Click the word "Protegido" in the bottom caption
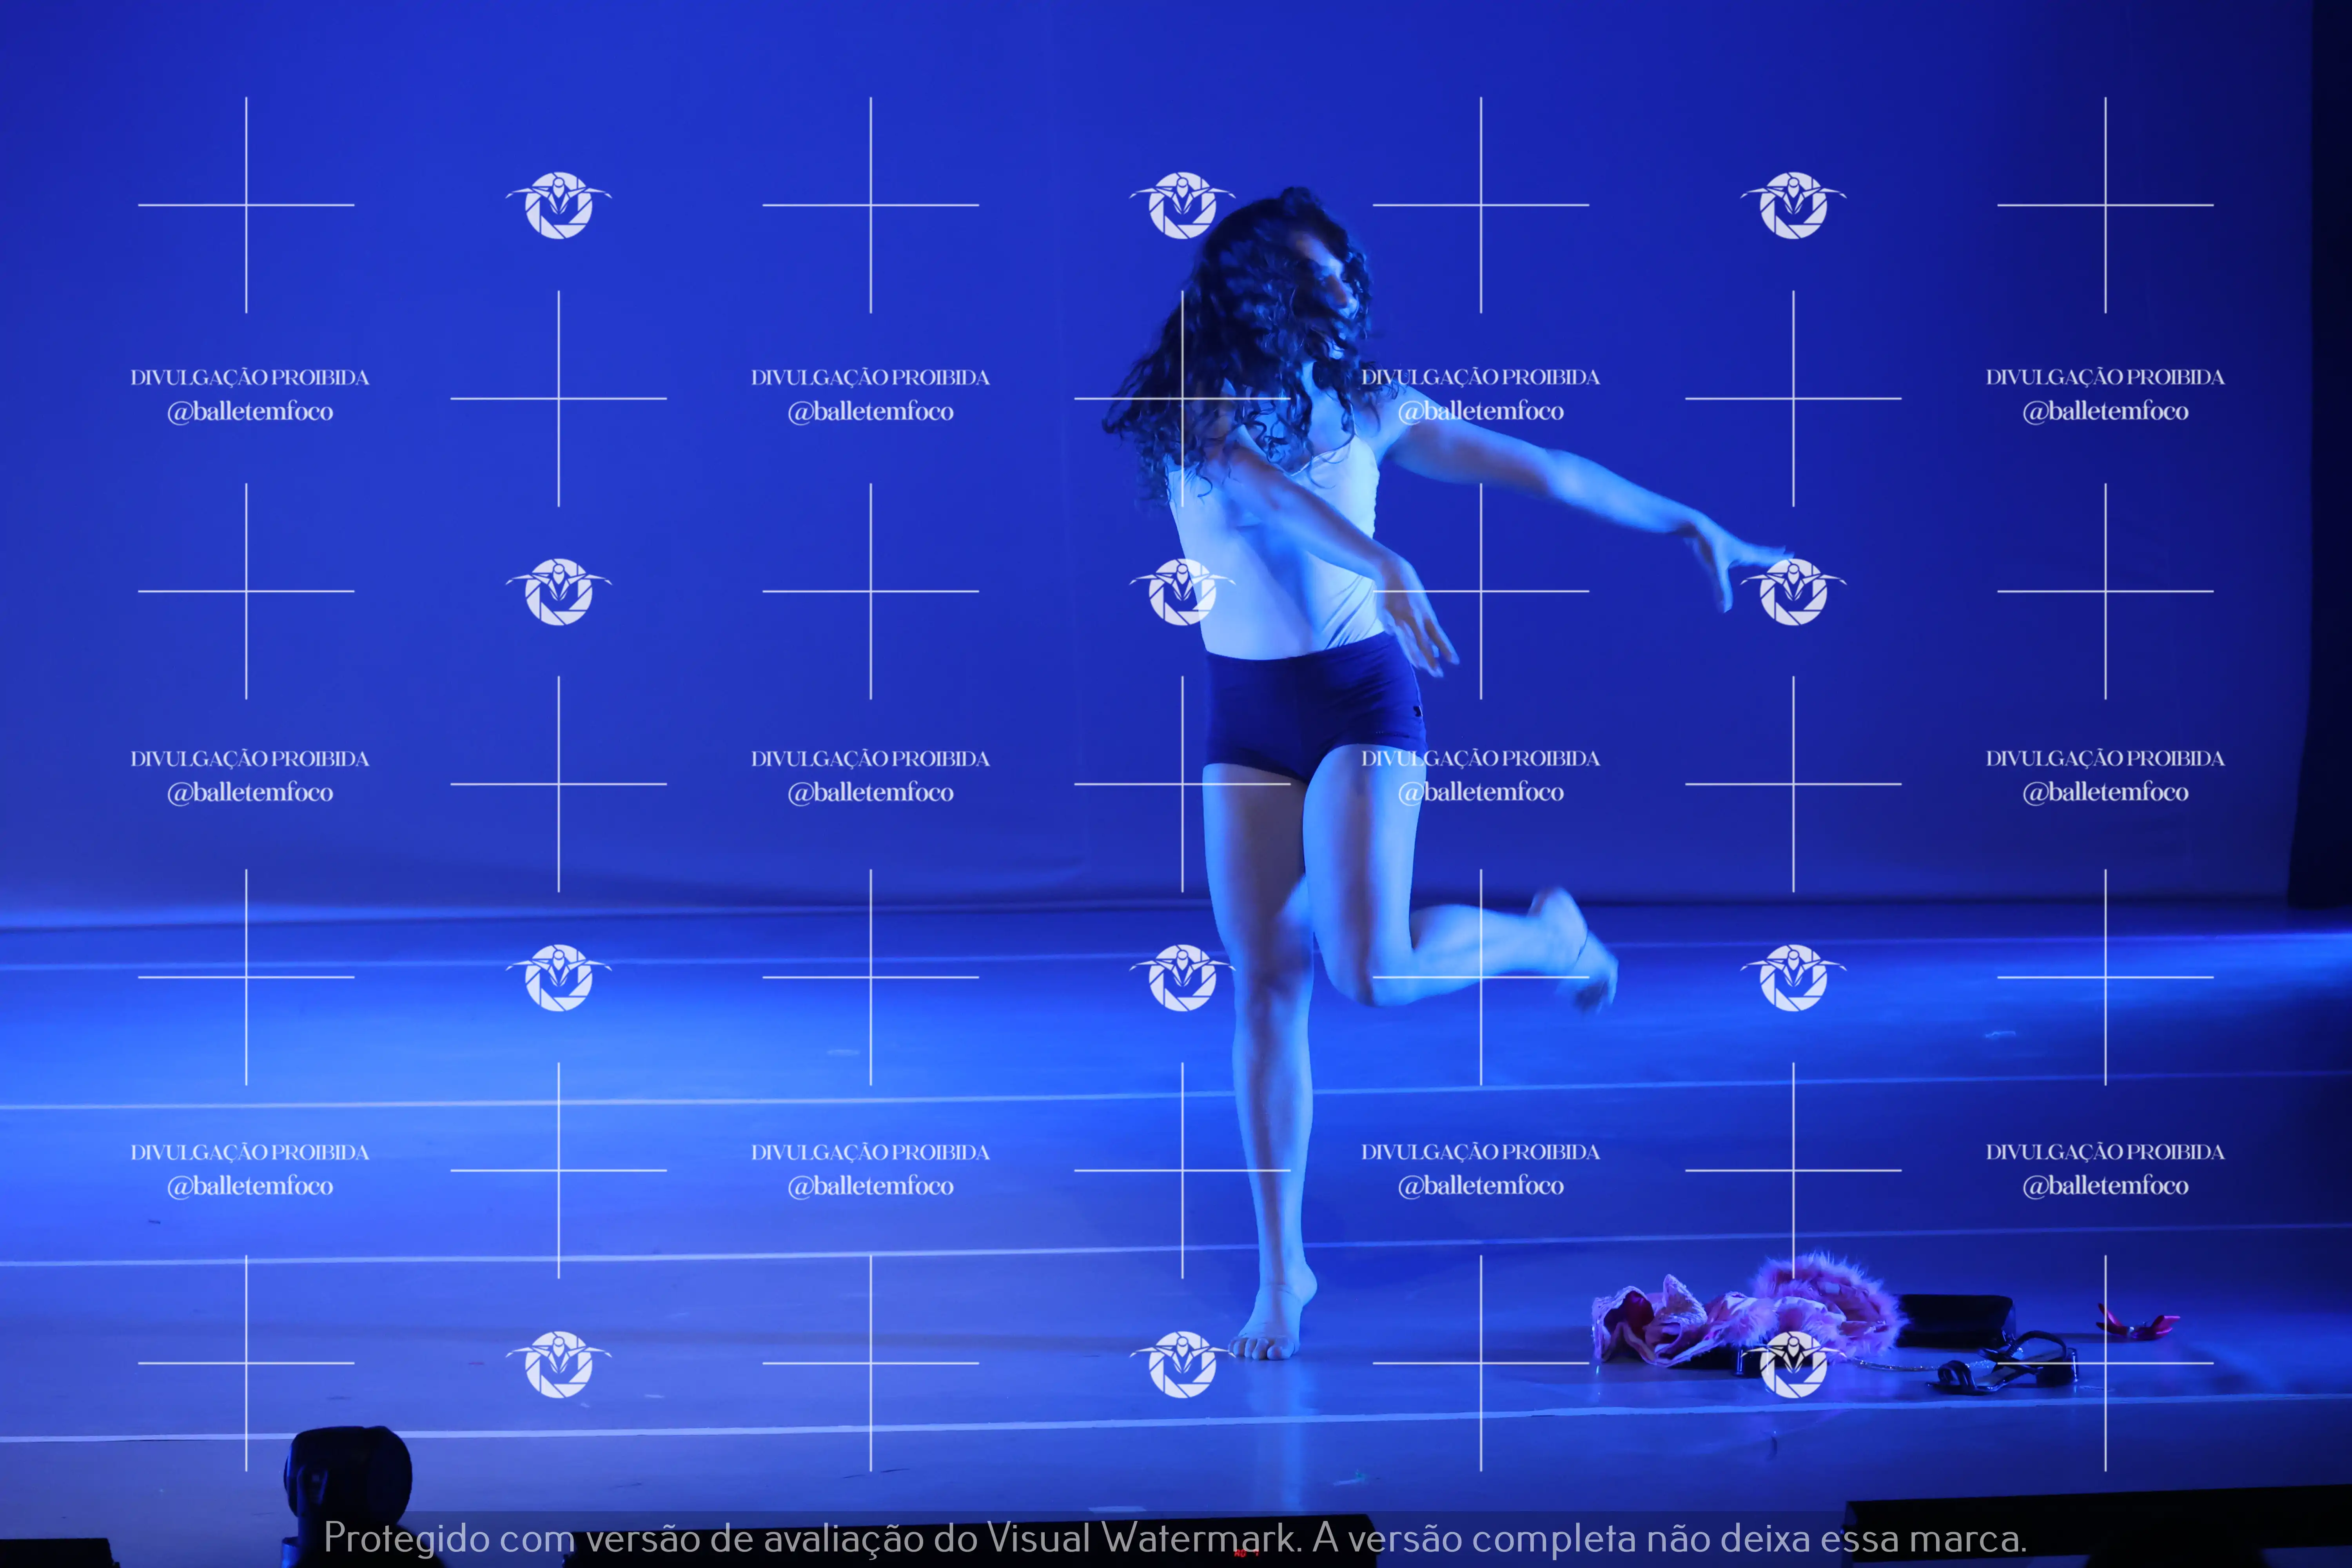 (406, 1538)
